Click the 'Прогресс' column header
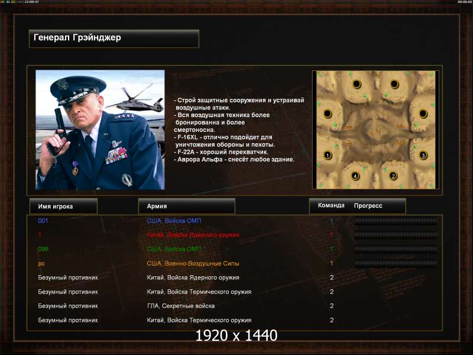This screenshot has width=473, height=355. [x=368, y=205]
